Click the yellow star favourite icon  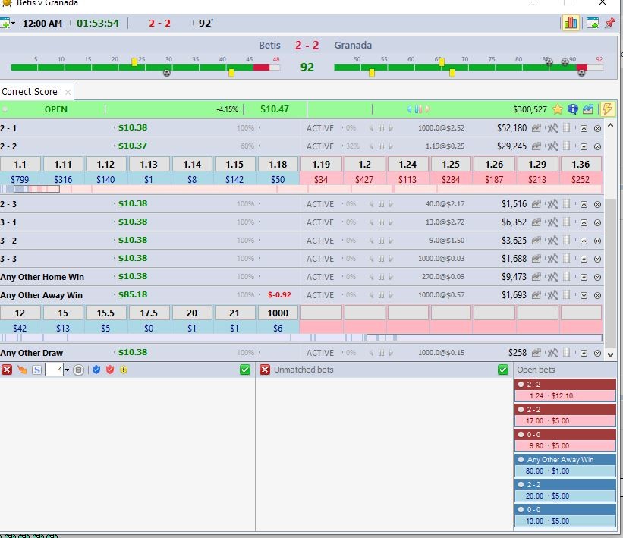(558, 109)
